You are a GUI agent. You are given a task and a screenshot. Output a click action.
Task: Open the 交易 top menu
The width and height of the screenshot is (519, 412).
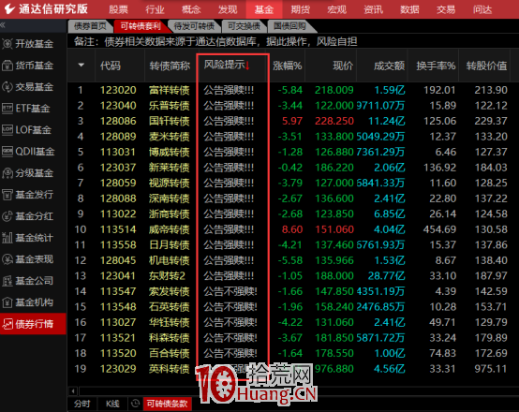446,9
